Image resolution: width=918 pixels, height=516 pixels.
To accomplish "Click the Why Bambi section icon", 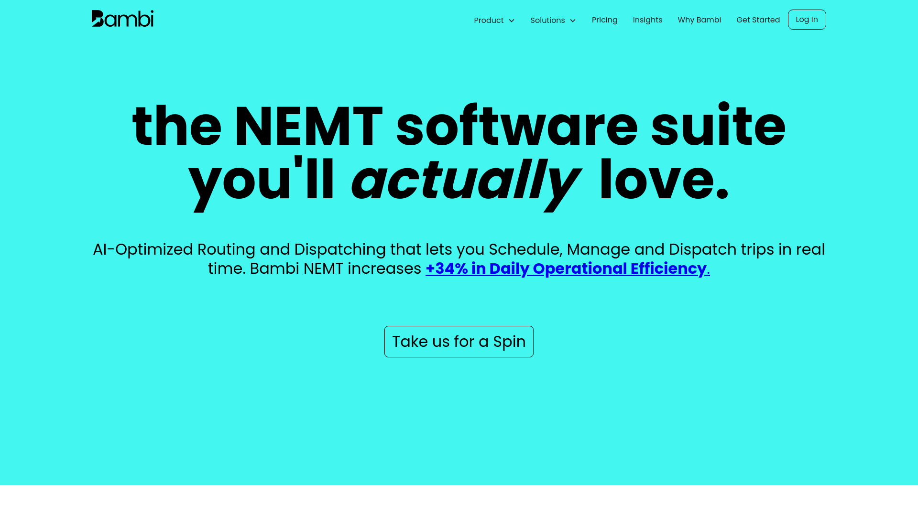I will pyautogui.click(x=699, y=20).
